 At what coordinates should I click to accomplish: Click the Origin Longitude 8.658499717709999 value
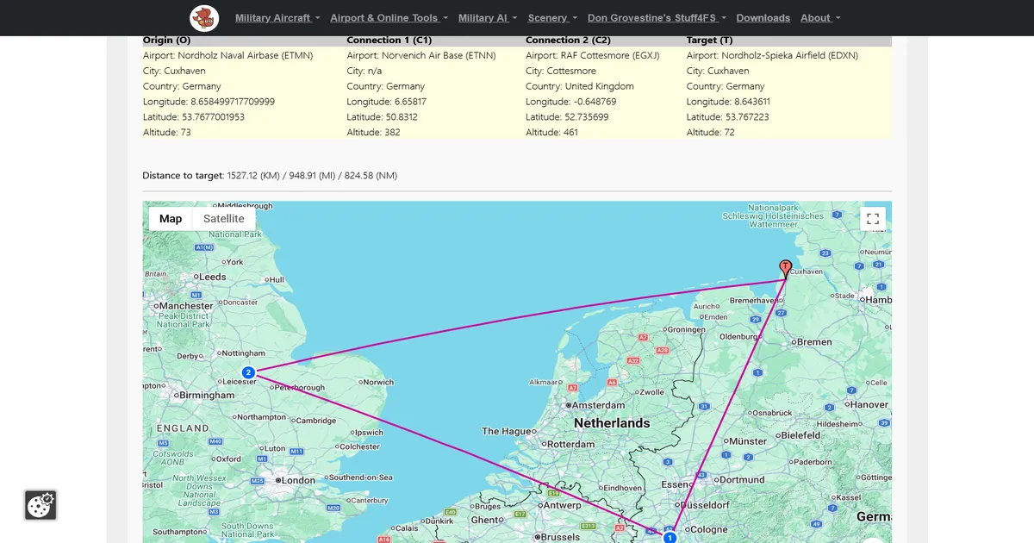[x=209, y=102]
